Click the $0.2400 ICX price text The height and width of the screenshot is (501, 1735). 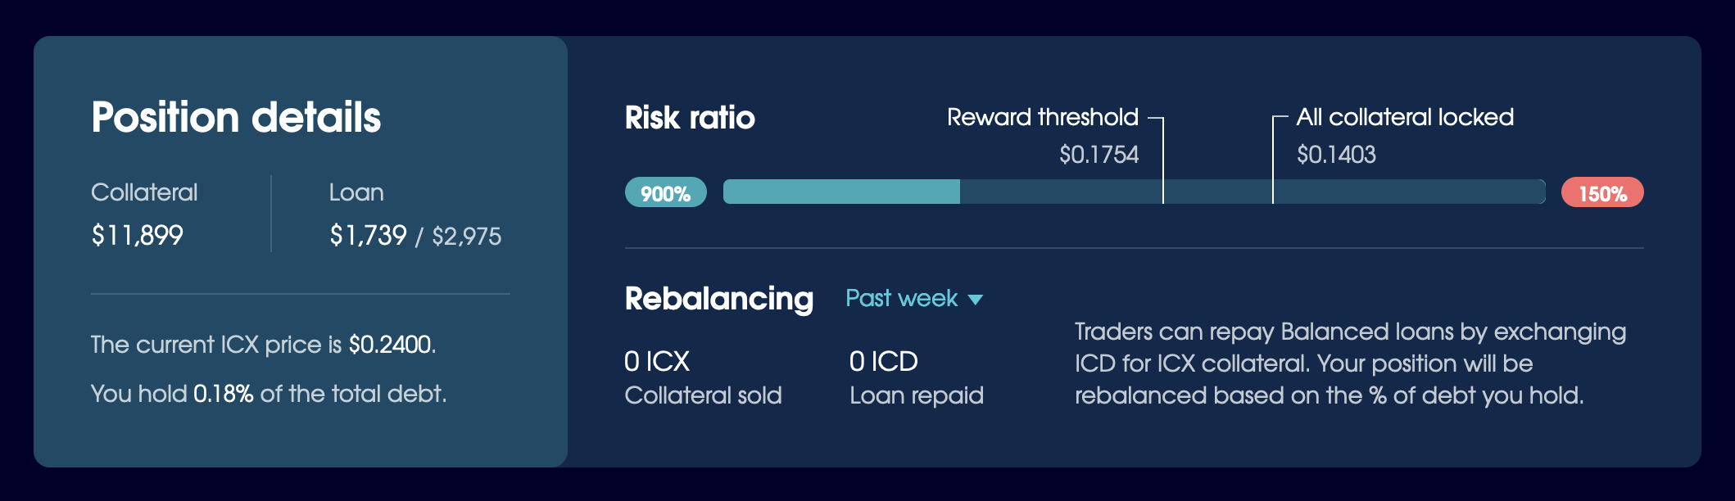click(x=390, y=345)
